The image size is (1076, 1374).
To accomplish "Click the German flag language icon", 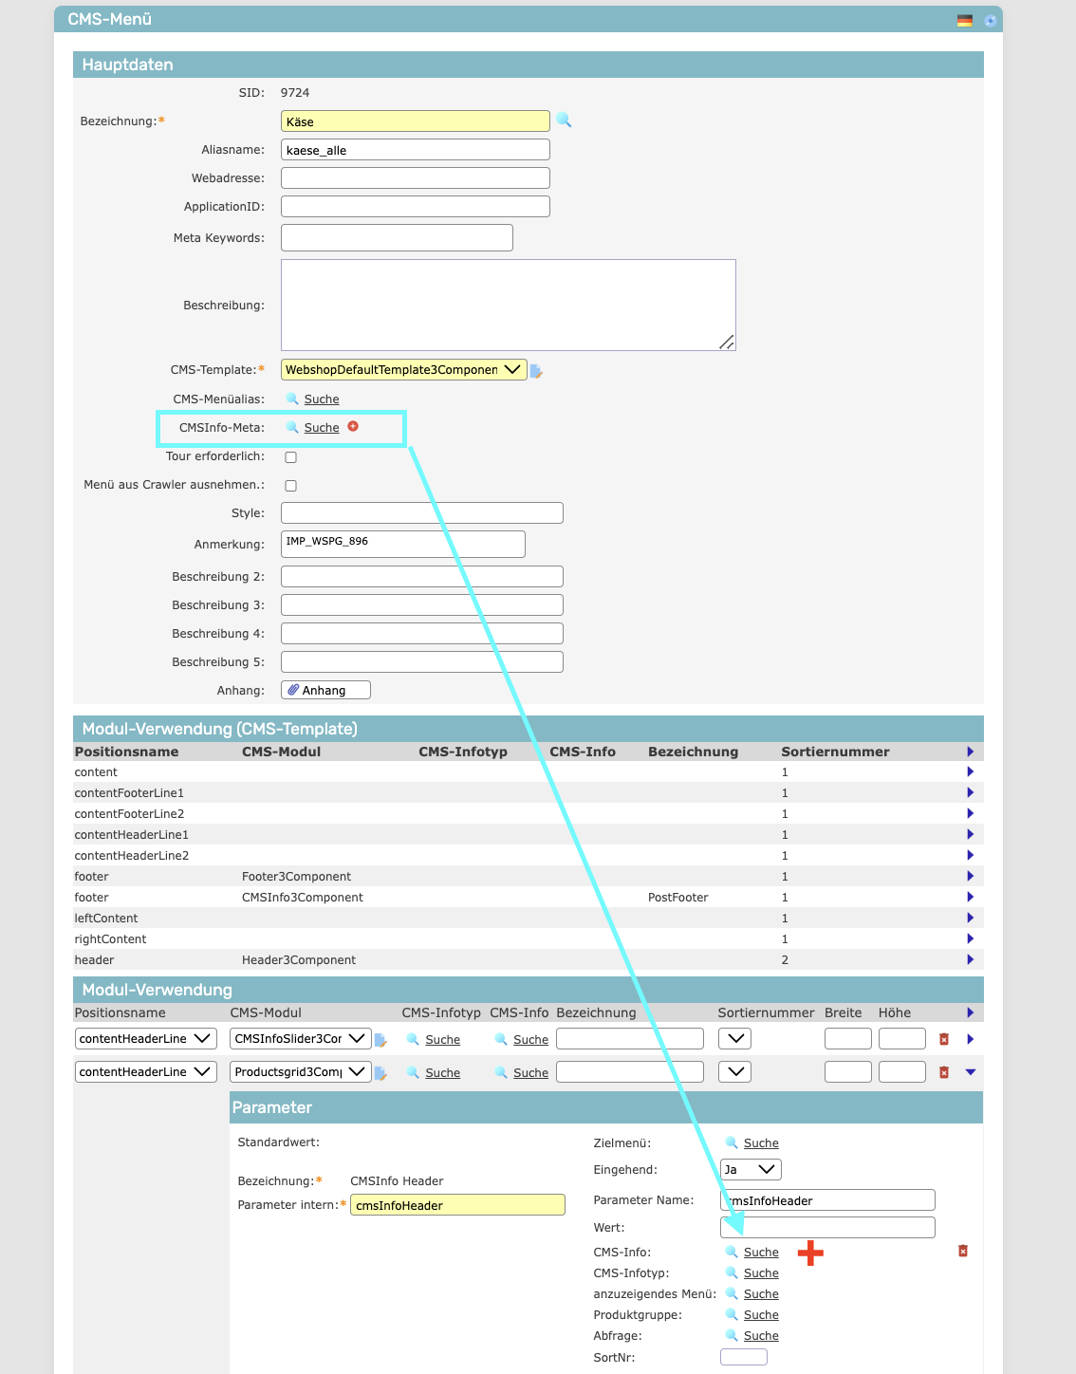I will click(x=964, y=20).
